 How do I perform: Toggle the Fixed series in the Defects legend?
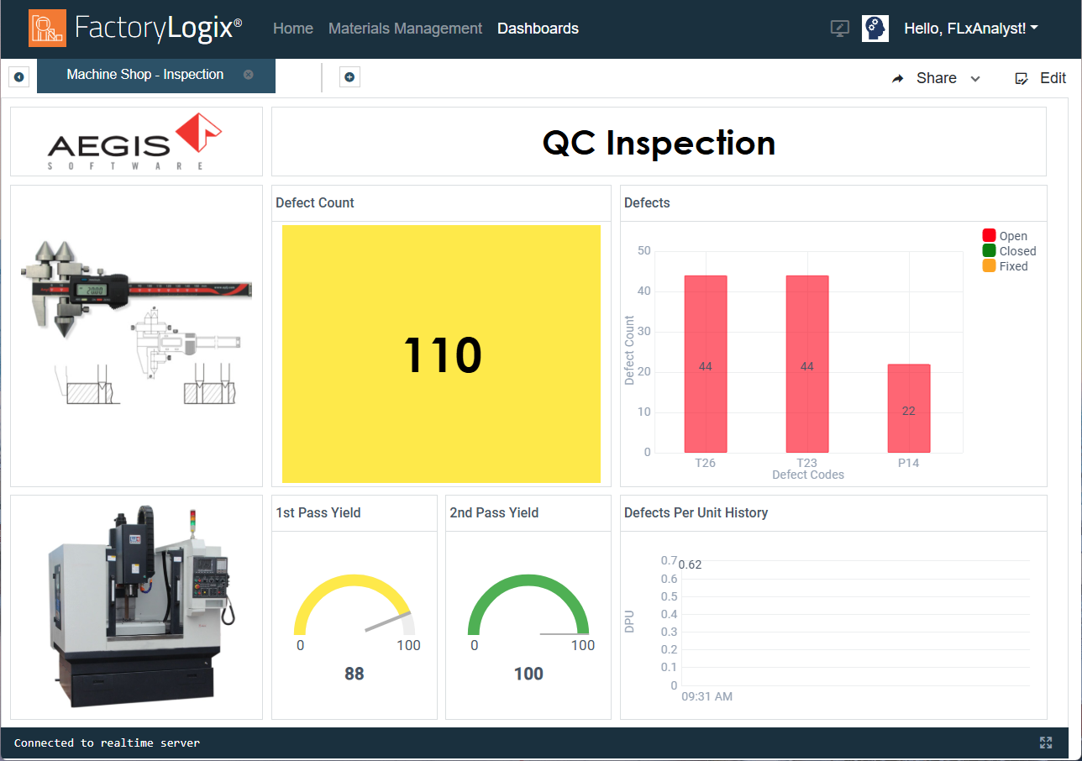(x=1005, y=265)
